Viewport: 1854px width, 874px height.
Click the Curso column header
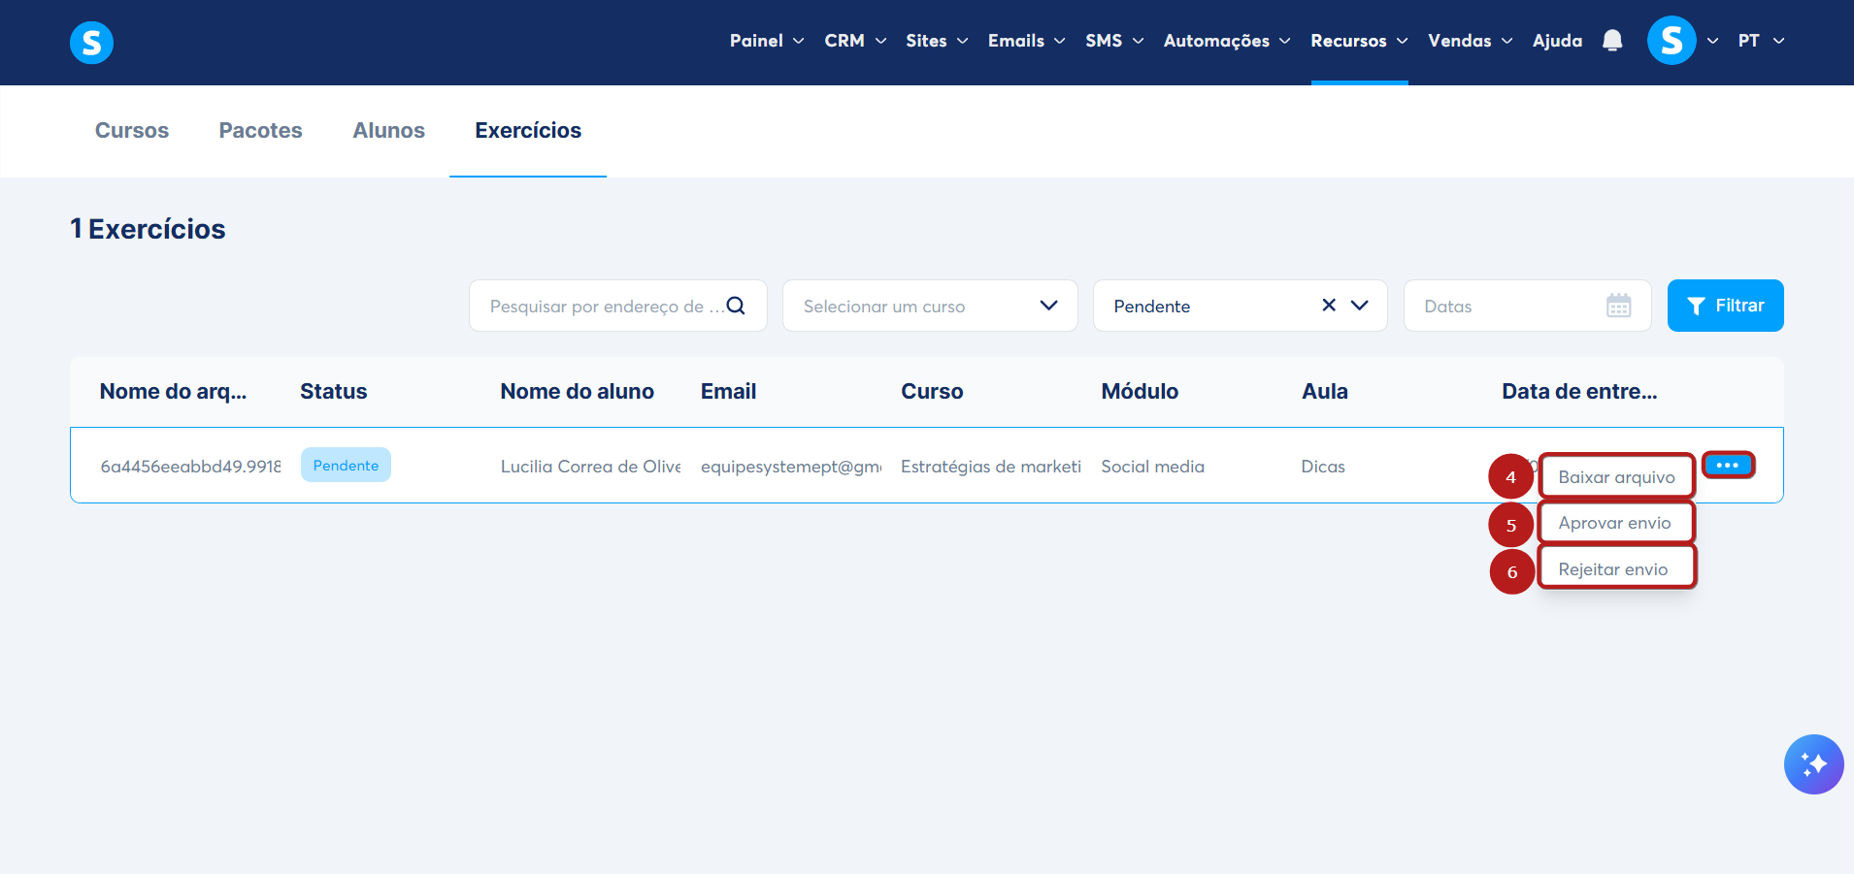932,391
